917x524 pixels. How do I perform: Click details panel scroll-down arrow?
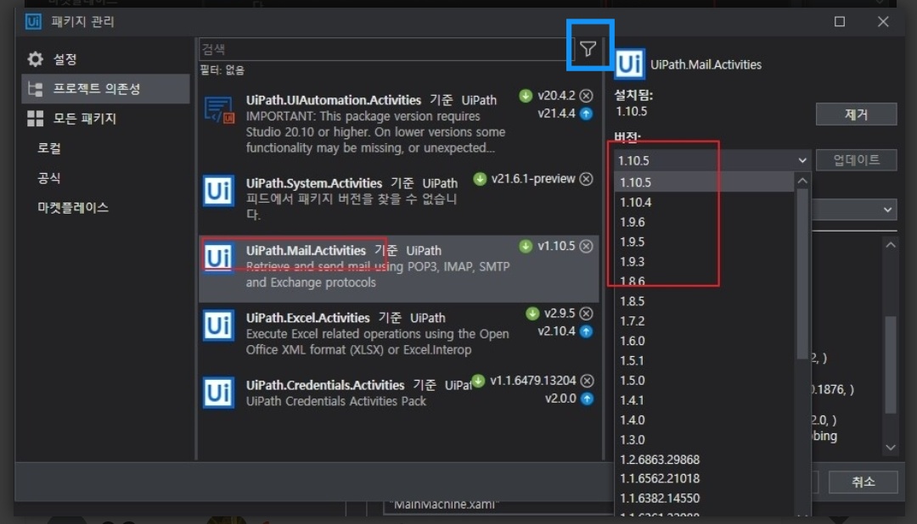pos(891,448)
